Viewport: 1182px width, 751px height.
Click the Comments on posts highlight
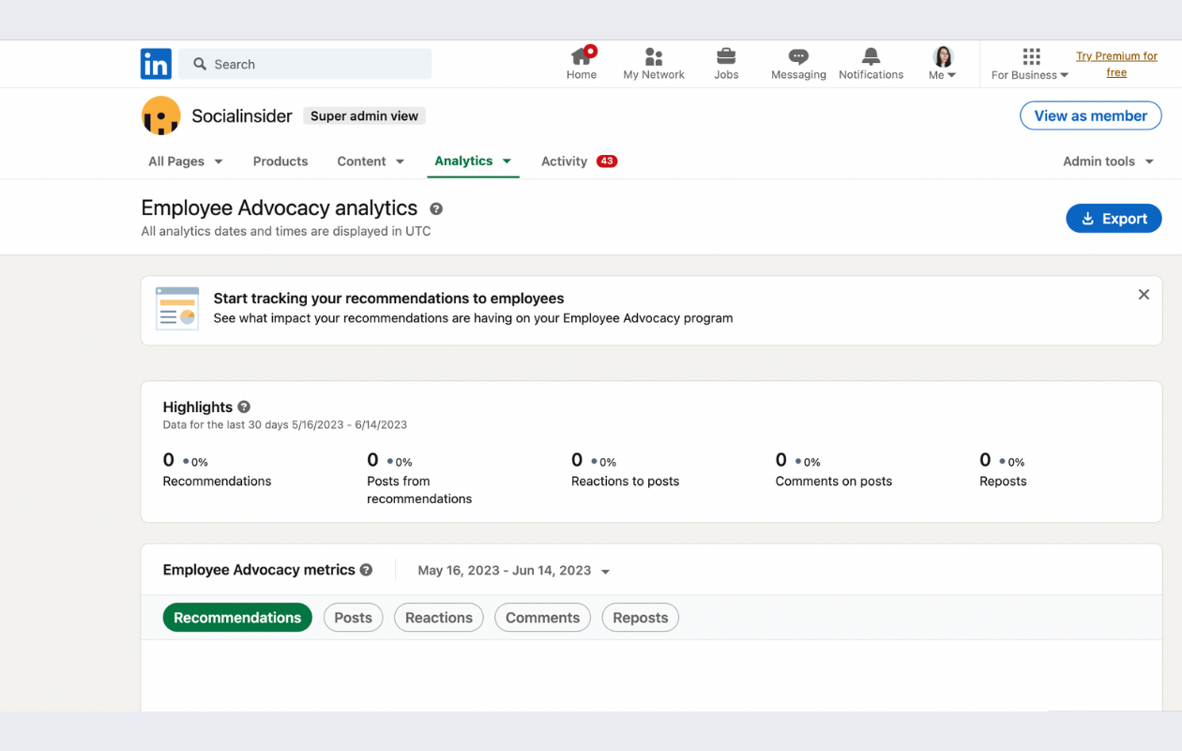(x=833, y=469)
